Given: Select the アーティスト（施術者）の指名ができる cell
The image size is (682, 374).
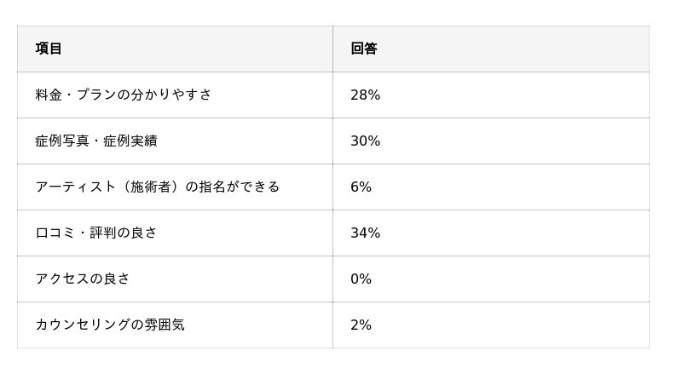Looking at the screenshot, I should tap(157, 187).
